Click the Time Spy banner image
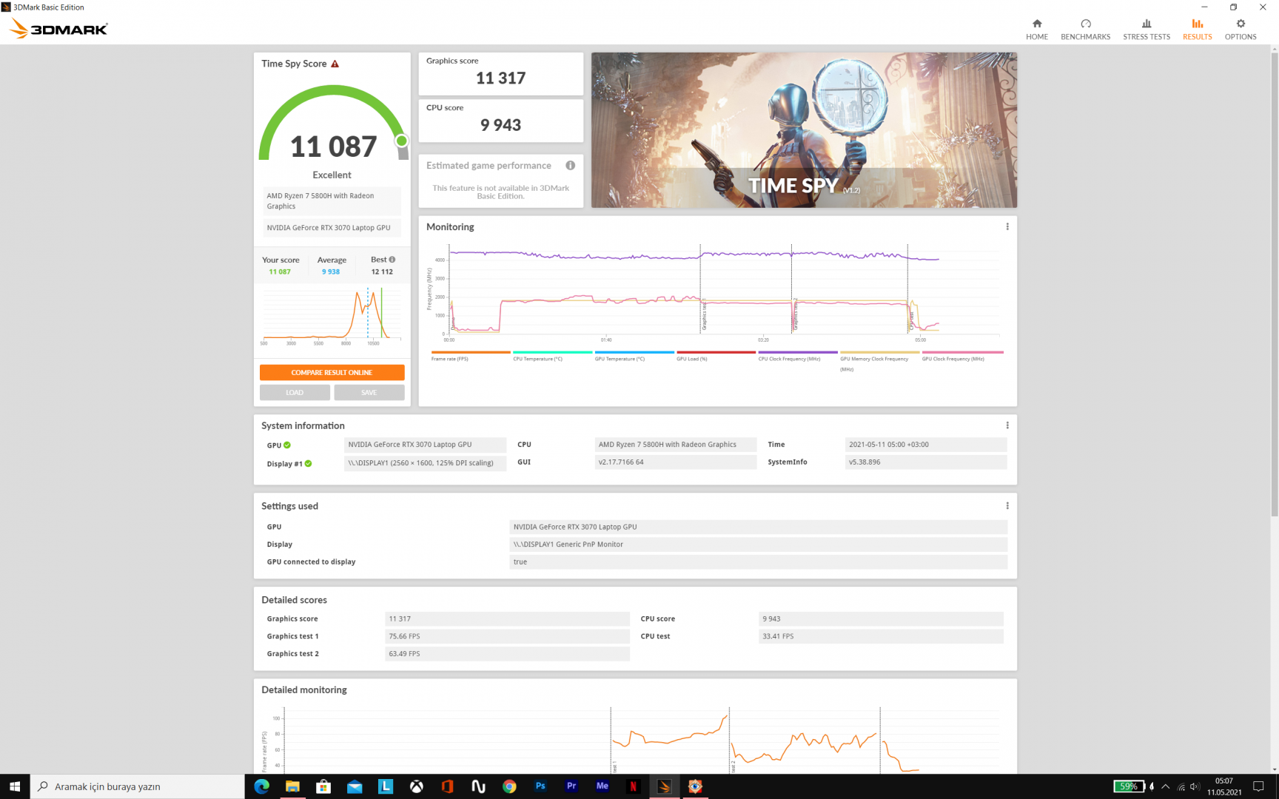This screenshot has width=1279, height=799. (804, 130)
